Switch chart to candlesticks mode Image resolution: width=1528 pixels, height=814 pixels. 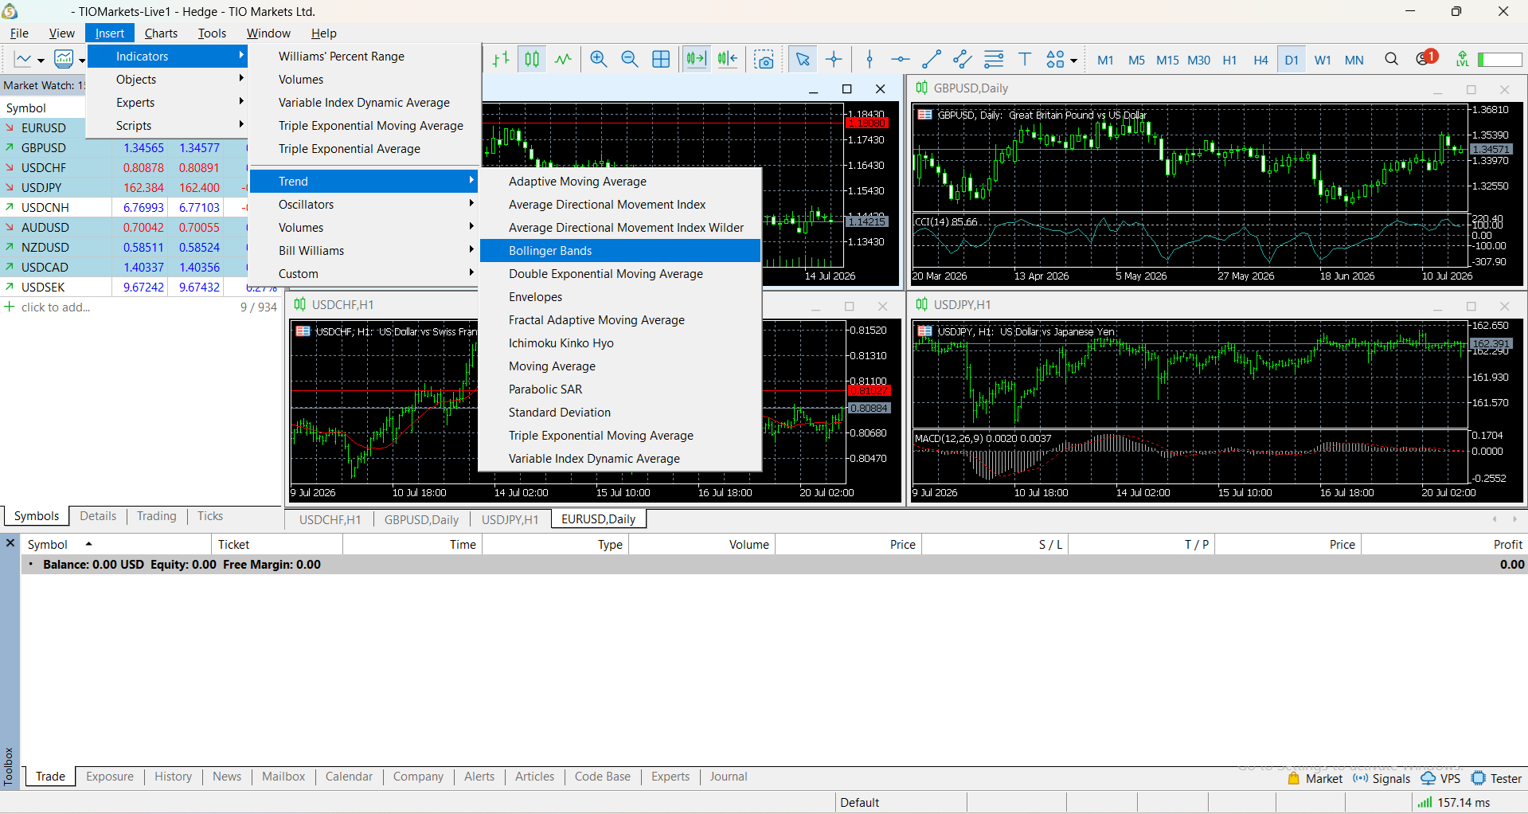532,59
